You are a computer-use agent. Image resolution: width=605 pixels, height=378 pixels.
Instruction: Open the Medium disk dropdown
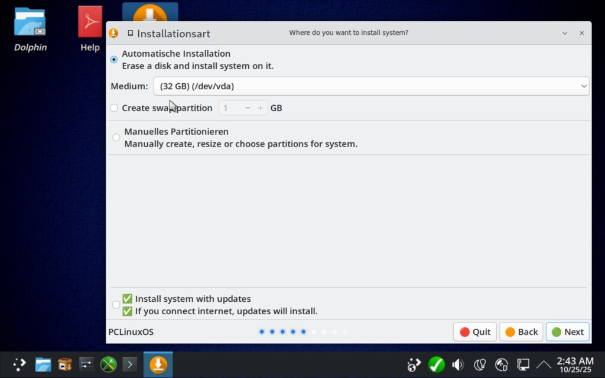click(x=371, y=86)
